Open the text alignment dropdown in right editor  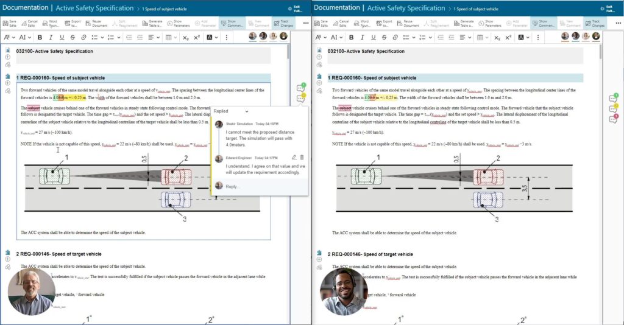pos(466,37)
